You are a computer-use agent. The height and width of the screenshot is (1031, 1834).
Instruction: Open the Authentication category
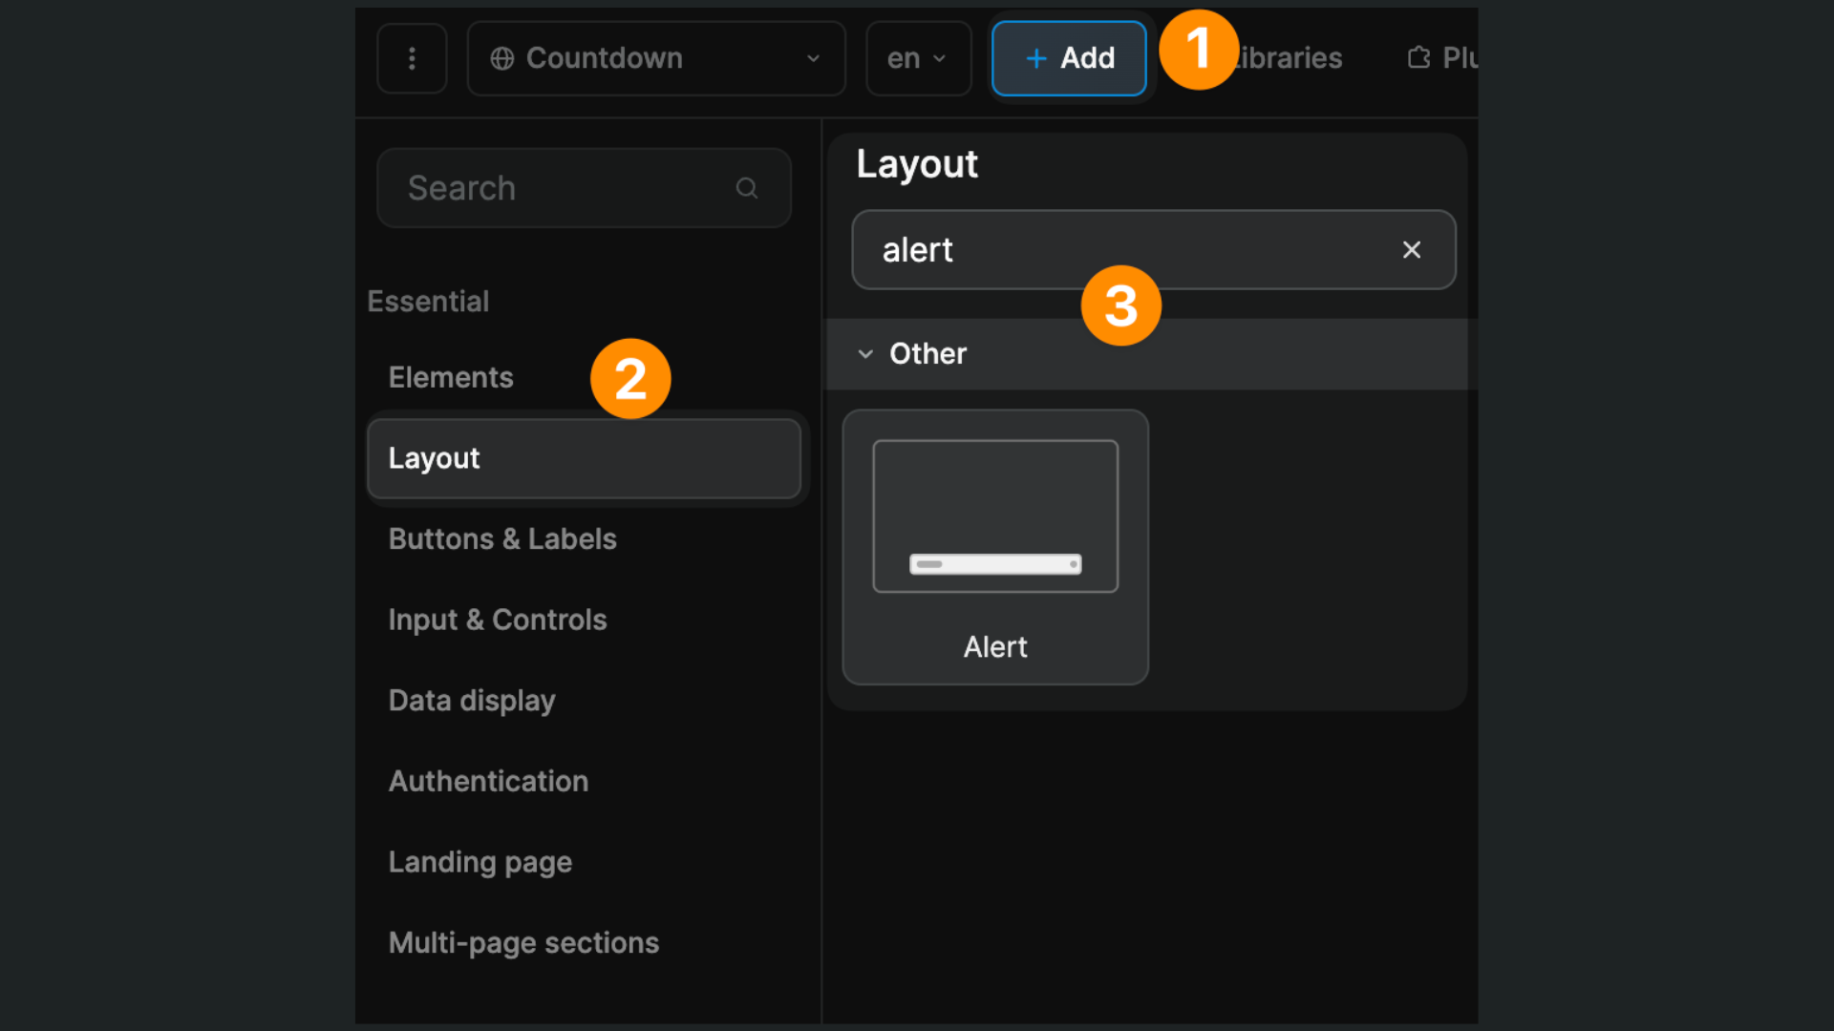coord(488,781)
